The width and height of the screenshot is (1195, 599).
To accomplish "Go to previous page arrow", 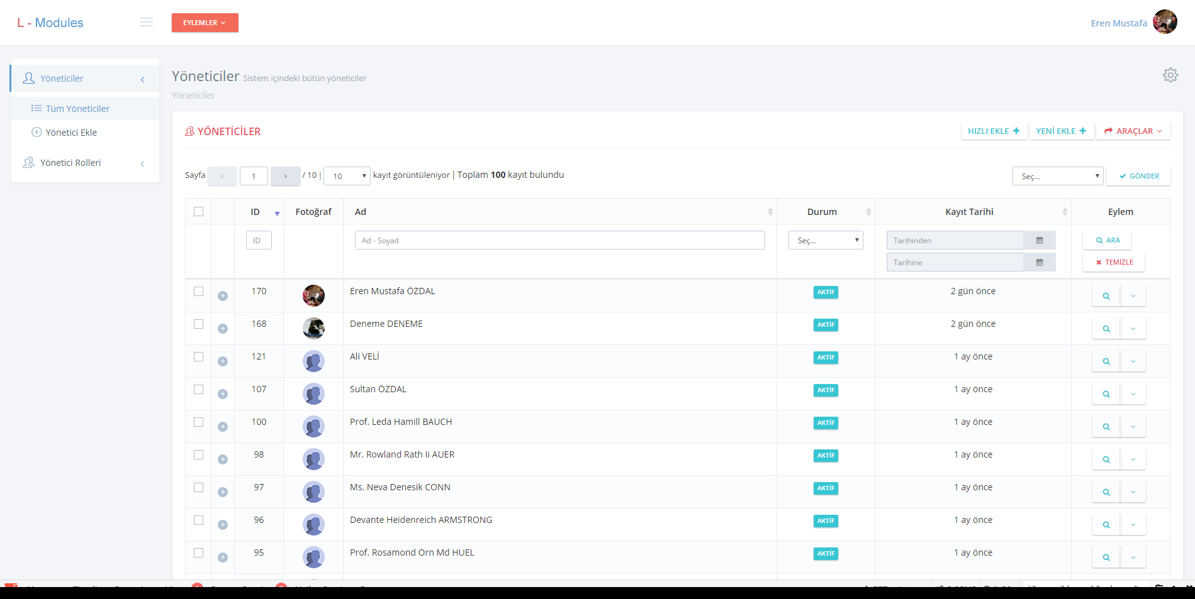I will 222,176.
